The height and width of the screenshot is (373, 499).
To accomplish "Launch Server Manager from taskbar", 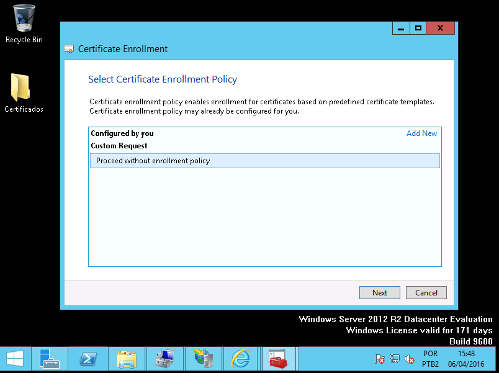I will click(x=49, y=359).
